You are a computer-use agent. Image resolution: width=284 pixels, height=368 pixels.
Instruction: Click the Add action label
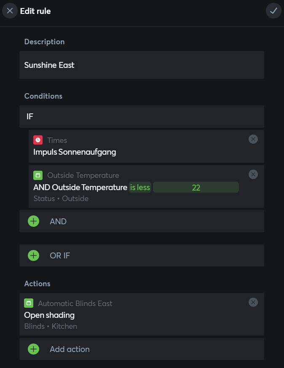[x=70, y=349]
